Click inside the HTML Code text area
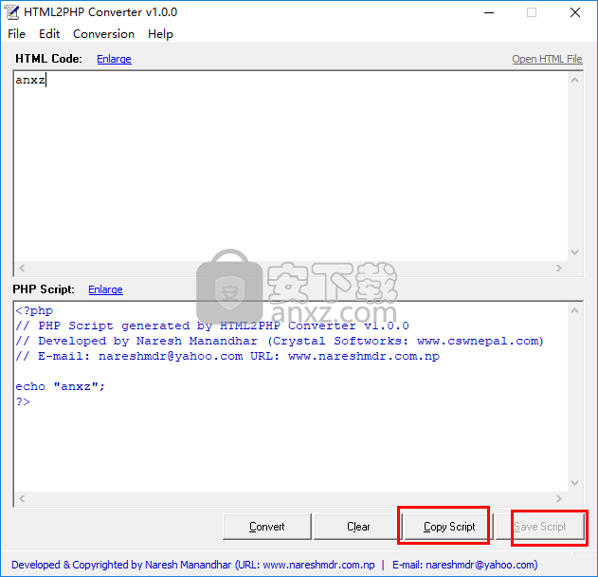Screen dimensions: 598x577 pyautogui.click(x=291, y=166)
